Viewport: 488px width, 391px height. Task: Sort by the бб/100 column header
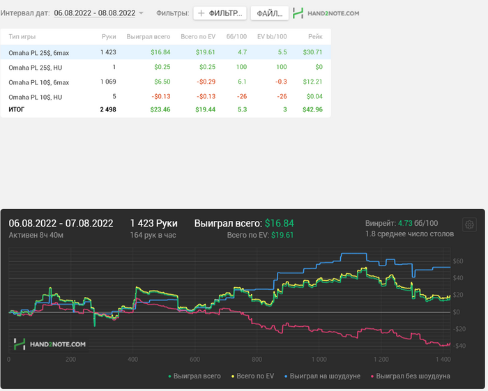236,37
